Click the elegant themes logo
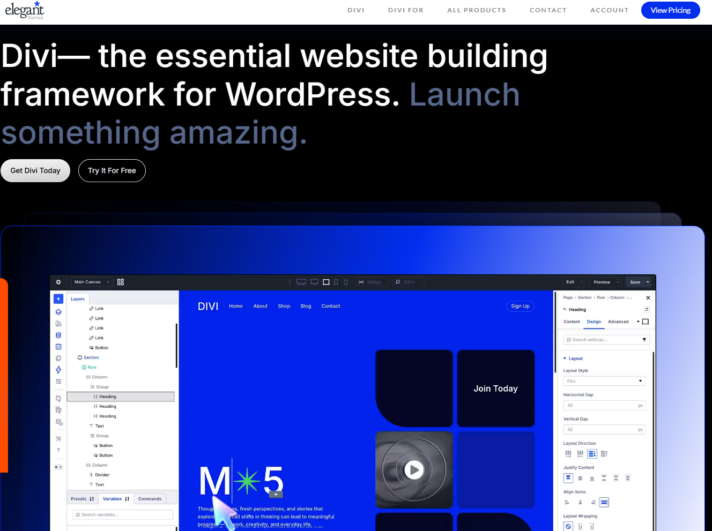This screenshot has width=712, height=531. [24, 10]
